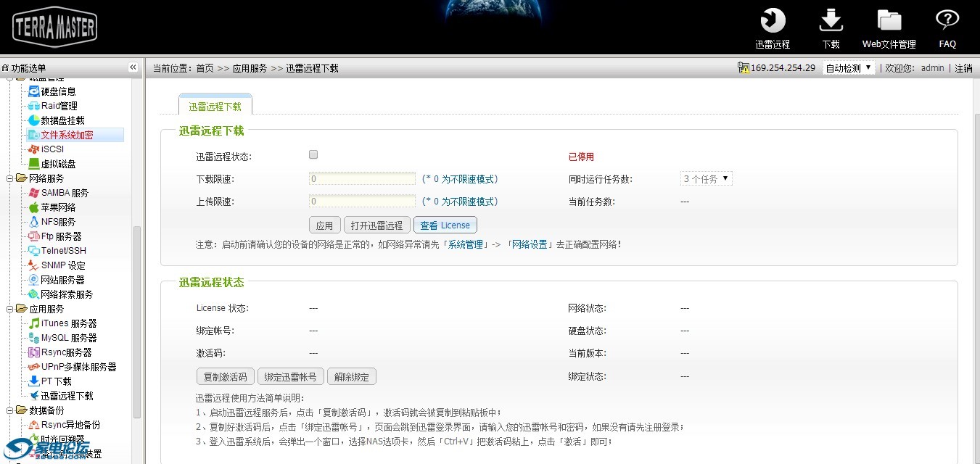The image size is (980, 464).
Task: Click the IP address 169.254.254.29
Action: point(783,68)
